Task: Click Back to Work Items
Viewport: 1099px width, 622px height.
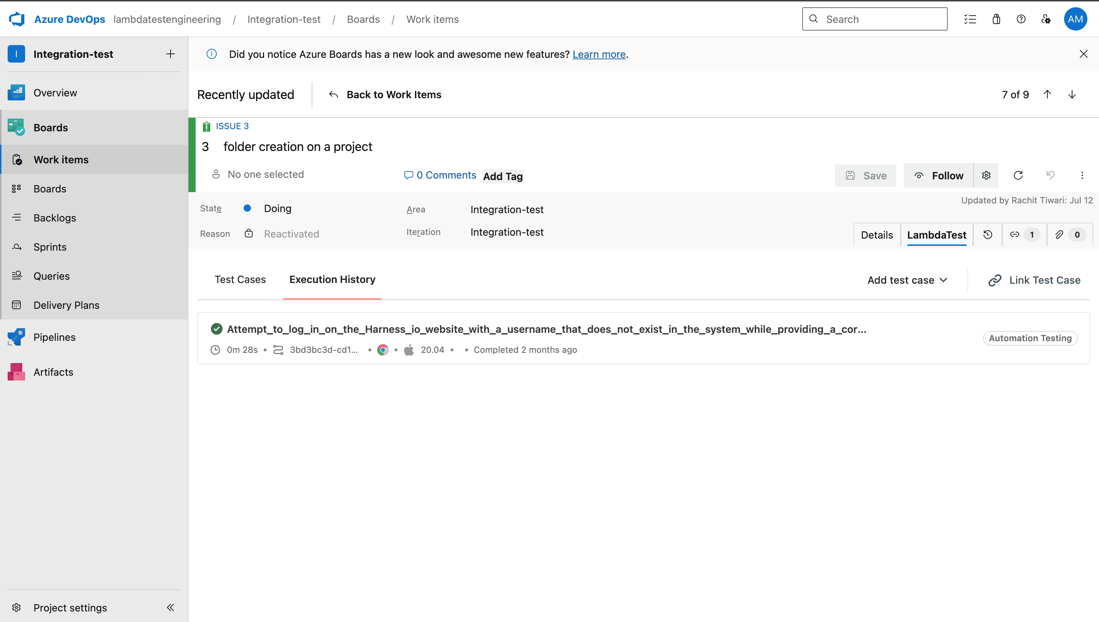Action: pyautogui.click(x=385, y=95)
